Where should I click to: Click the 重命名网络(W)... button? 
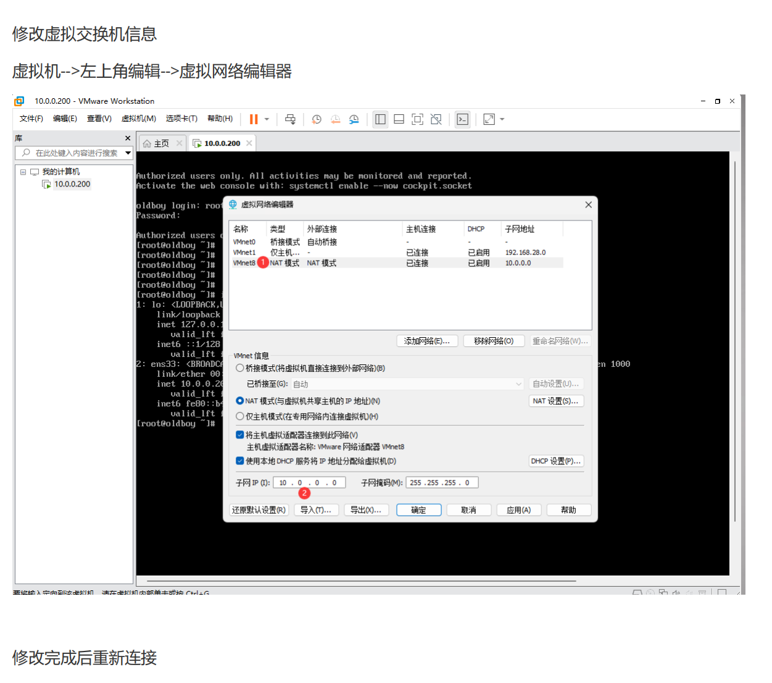[x=560, y=341]
